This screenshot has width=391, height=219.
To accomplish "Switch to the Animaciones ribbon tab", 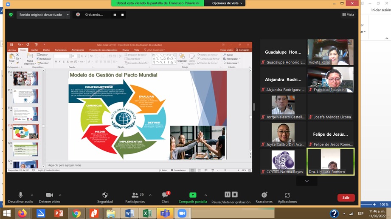I will click(x=78, y=50).
